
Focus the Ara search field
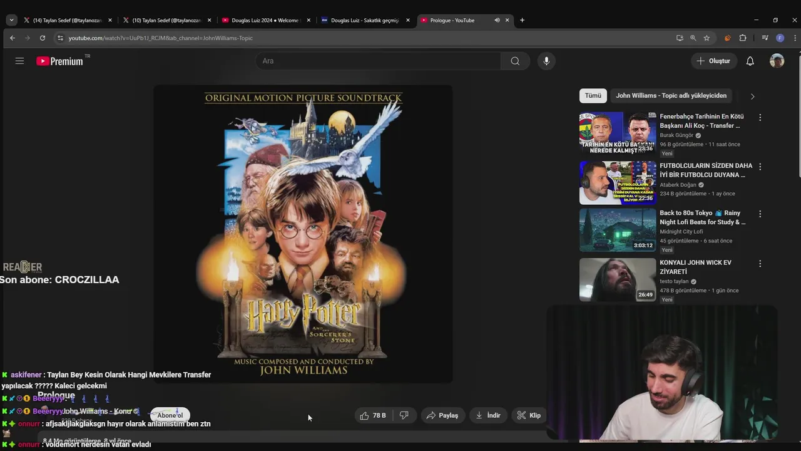pos(378,61)
